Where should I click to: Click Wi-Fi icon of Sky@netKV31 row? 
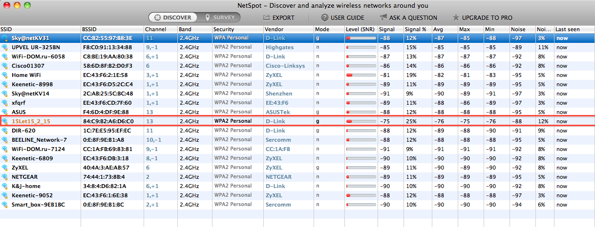coord(5,38)
